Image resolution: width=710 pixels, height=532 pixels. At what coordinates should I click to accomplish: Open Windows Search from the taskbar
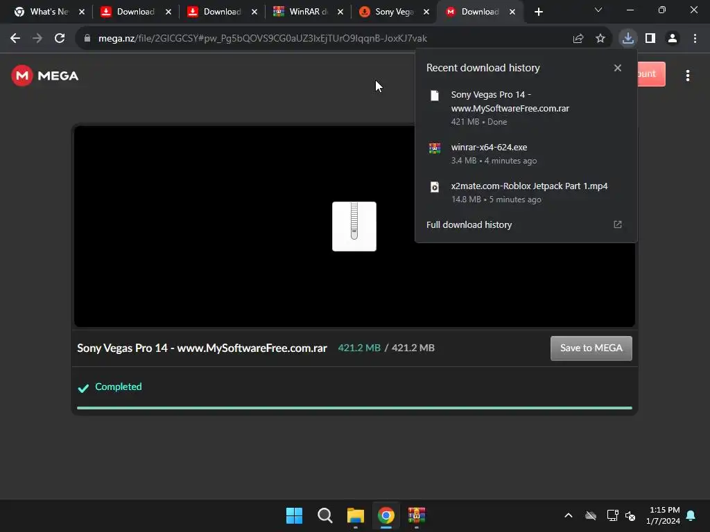[324, 515]
